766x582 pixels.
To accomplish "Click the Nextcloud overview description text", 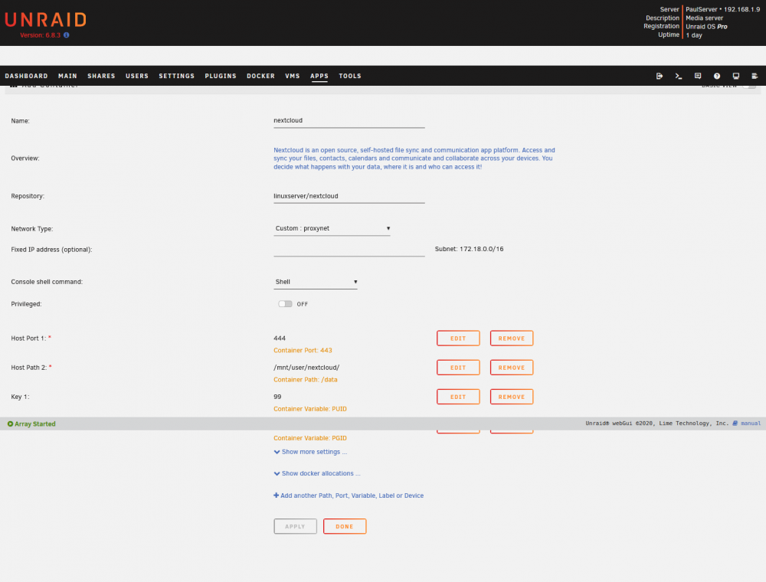I will (x=414, y=159).
